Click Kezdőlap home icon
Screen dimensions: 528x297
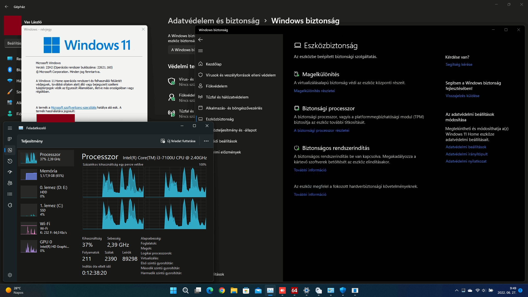coord(200,64)
